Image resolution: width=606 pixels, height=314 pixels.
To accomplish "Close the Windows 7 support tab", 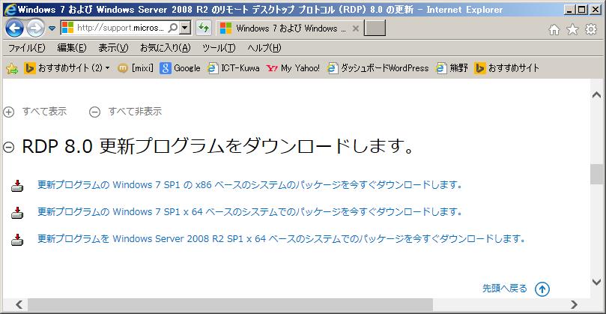I will [x=356, y=28].
